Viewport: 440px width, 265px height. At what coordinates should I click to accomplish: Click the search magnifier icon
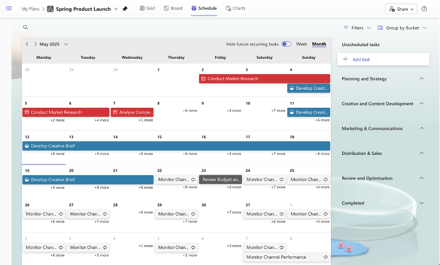point(25,28)
